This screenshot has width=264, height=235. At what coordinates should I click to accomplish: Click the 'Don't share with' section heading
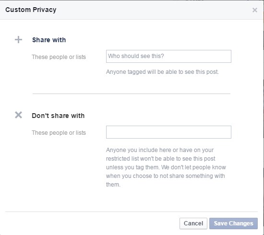tap(58, 116)
